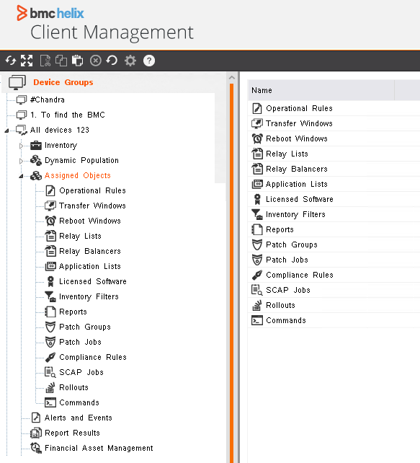This screenshot has height=463, width=420.
Task: Open settings via the gear icon
Action: coord(130,61)
